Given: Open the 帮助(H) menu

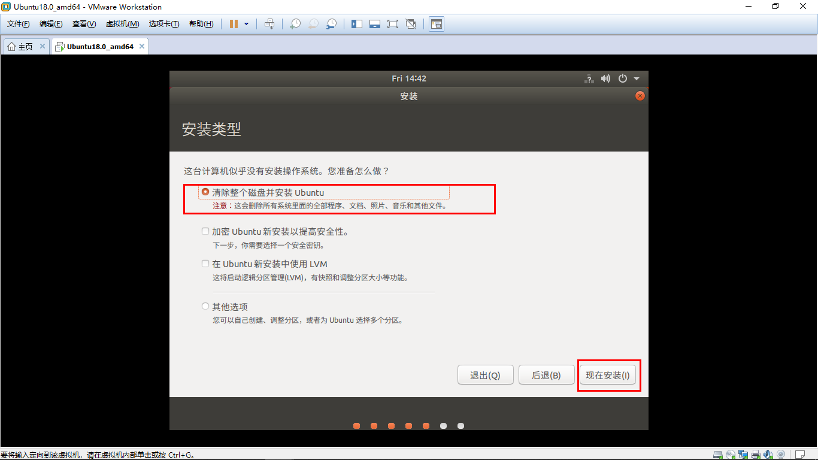Looking at the screenshot, I should pos(201,24).
